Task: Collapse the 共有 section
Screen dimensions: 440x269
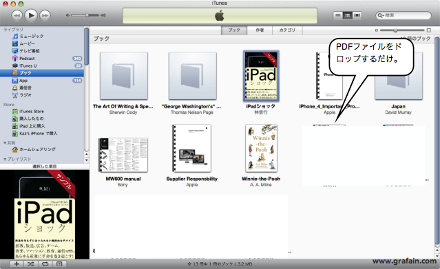Action: pyautogui.click(x=5, y=143)
